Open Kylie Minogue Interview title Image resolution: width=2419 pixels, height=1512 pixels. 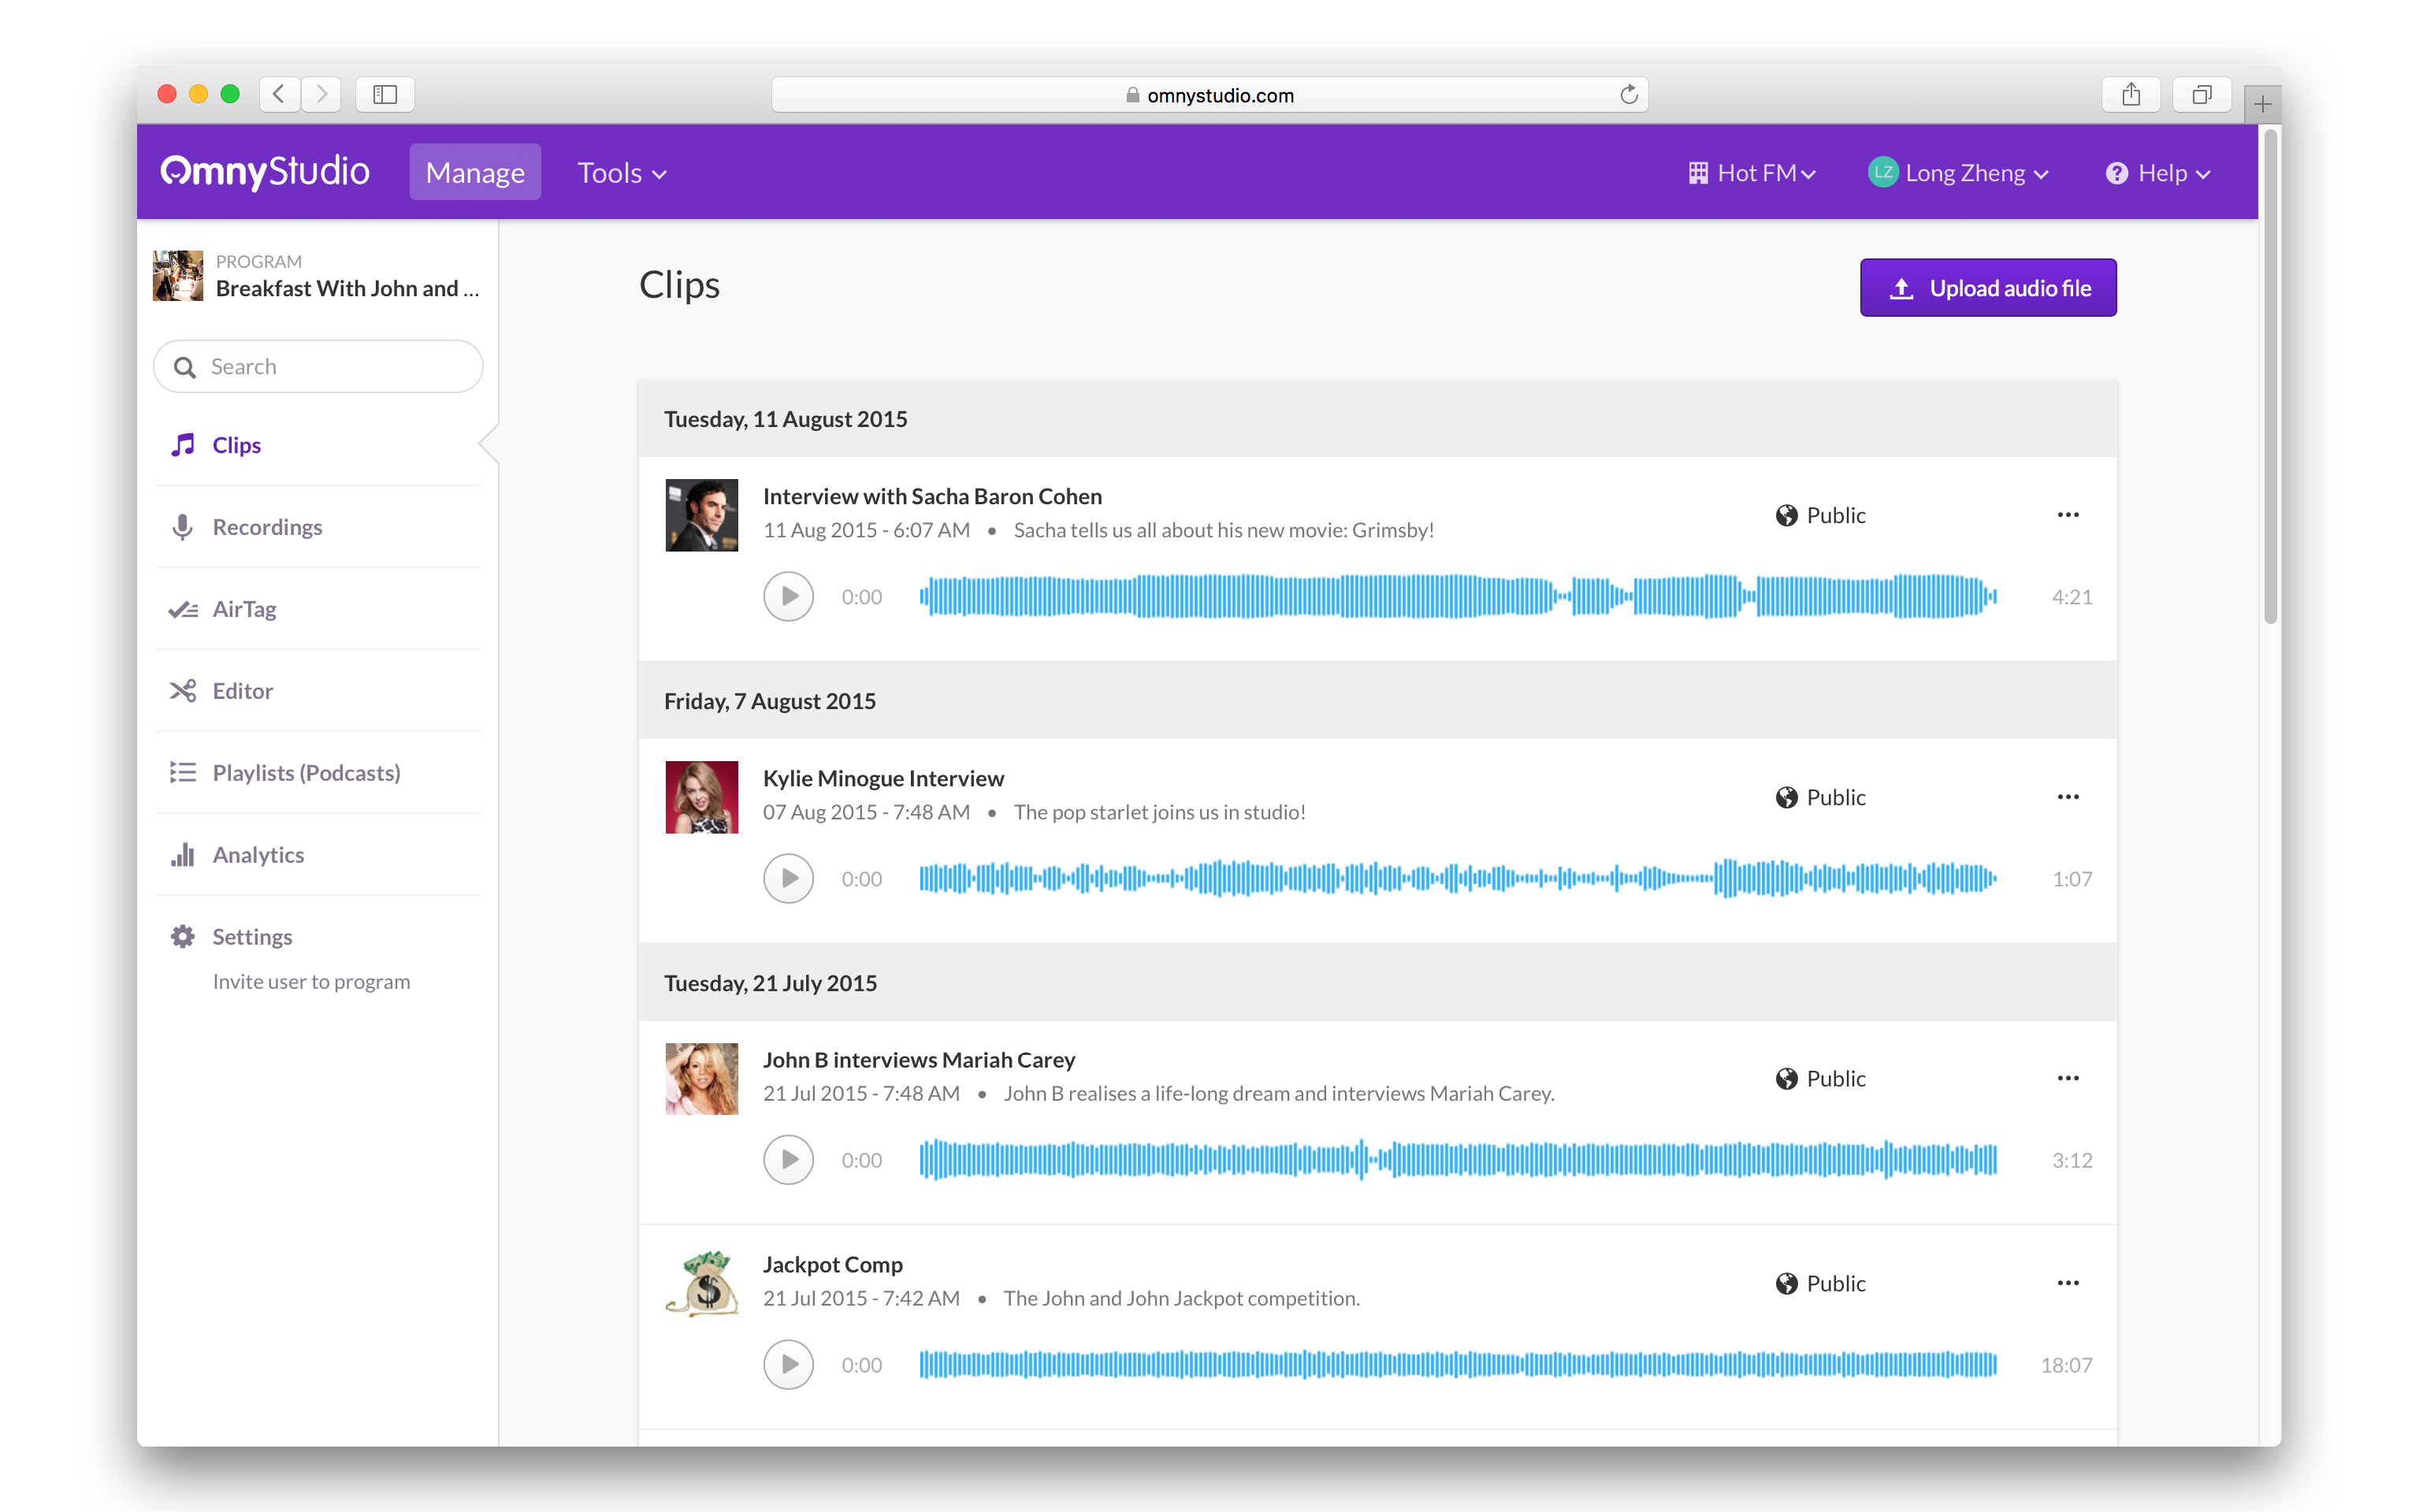[883, 778]
